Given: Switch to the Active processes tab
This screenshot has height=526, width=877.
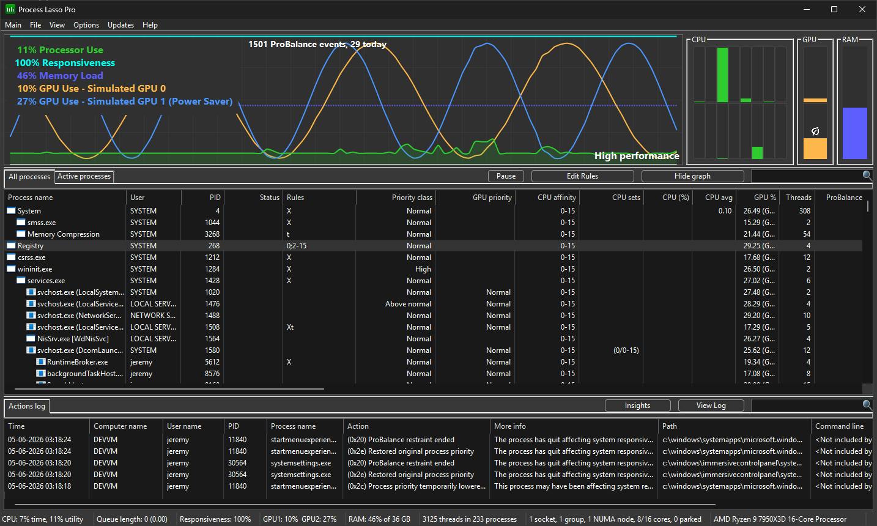Looking at the screenshot, I should (x=84, y=177).
